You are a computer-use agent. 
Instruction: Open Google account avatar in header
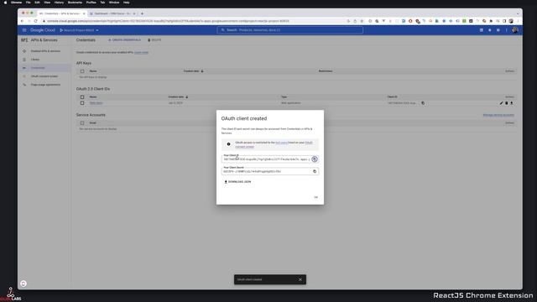point(515,30)
